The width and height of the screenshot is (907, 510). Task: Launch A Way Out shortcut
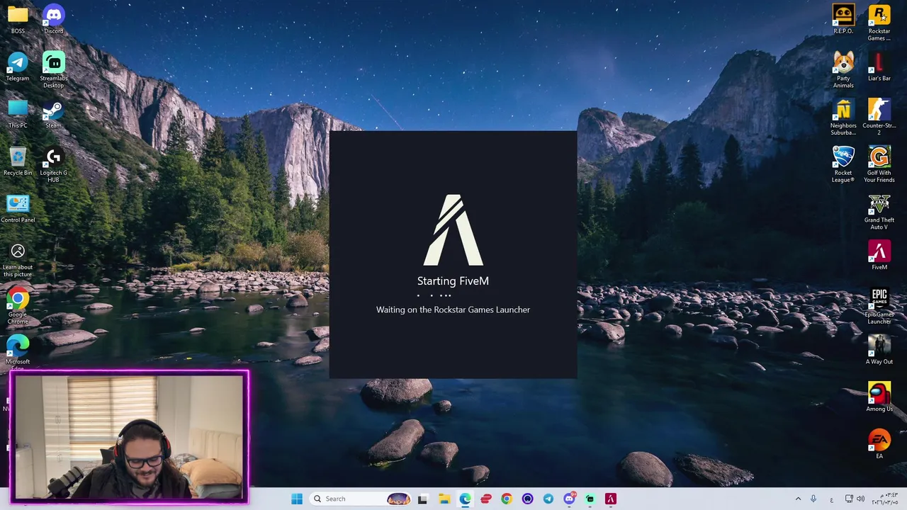pyautogui.click(x=879, y=350)
